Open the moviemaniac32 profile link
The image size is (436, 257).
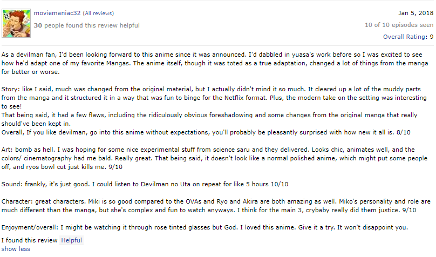(x=57, y=12)
